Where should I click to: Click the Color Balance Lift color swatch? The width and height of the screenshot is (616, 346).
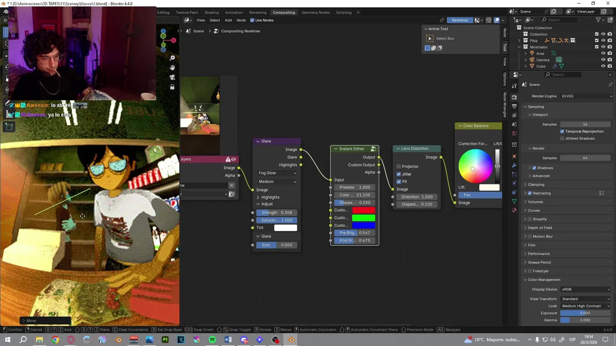(x=489, y=187)
